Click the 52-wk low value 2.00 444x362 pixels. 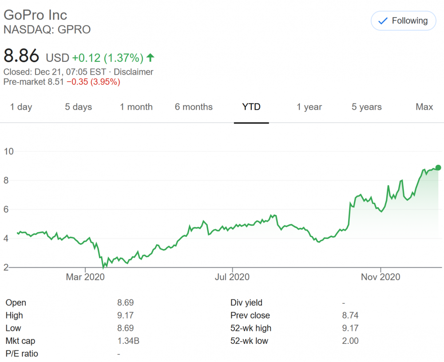point(350,341)
